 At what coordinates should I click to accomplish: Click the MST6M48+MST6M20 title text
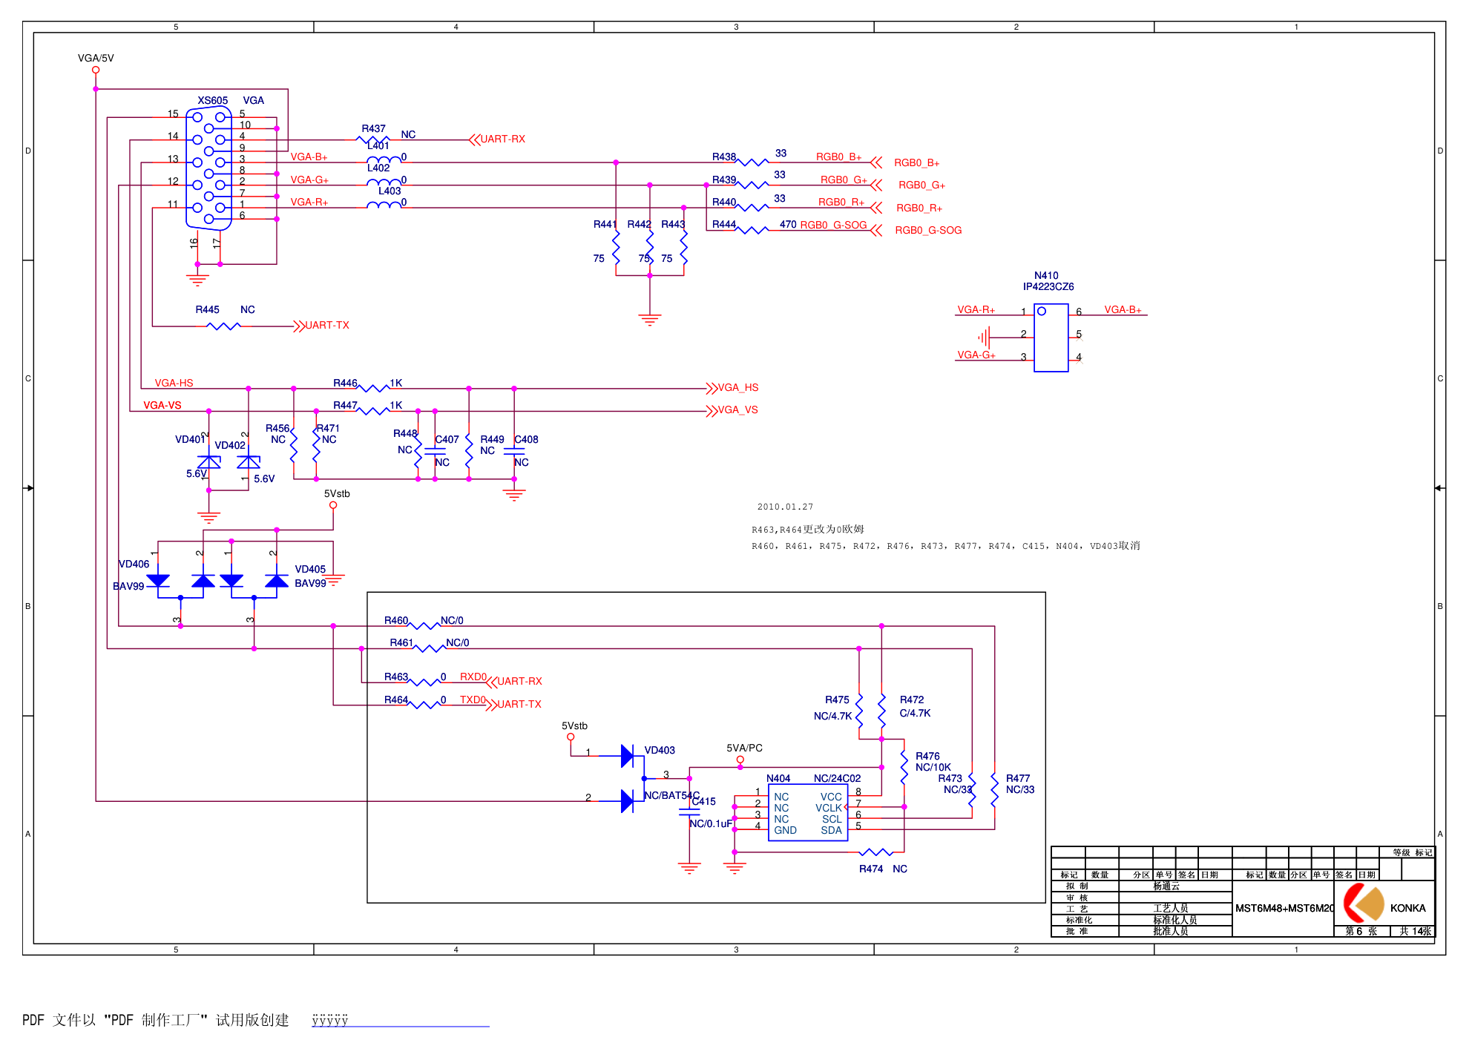point(1284,908)
